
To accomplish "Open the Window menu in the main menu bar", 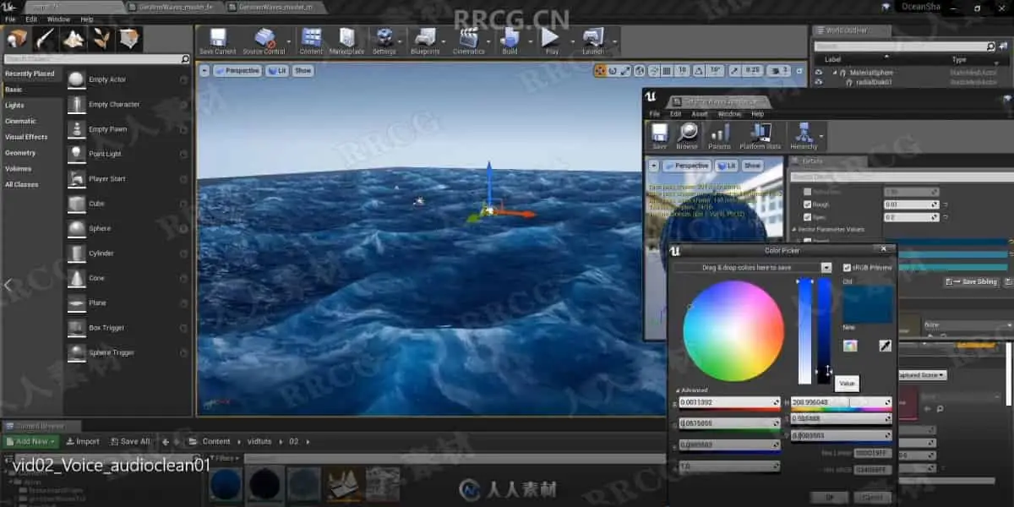I will tap(58, 19).
